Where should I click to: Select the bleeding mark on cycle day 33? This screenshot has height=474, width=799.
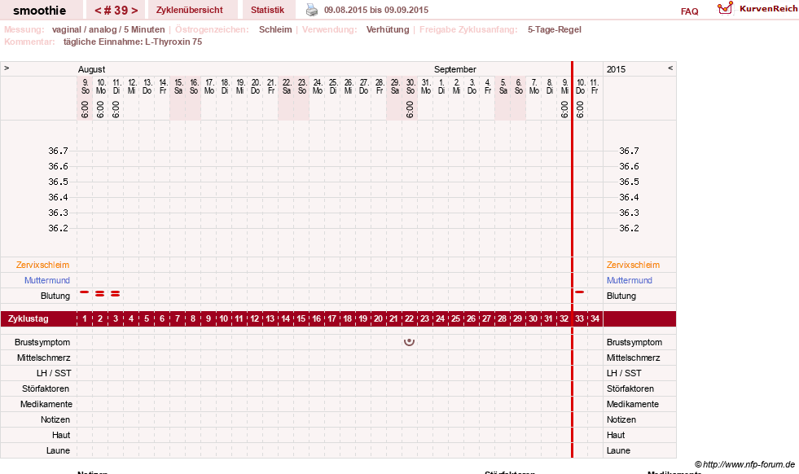[579, 292]
